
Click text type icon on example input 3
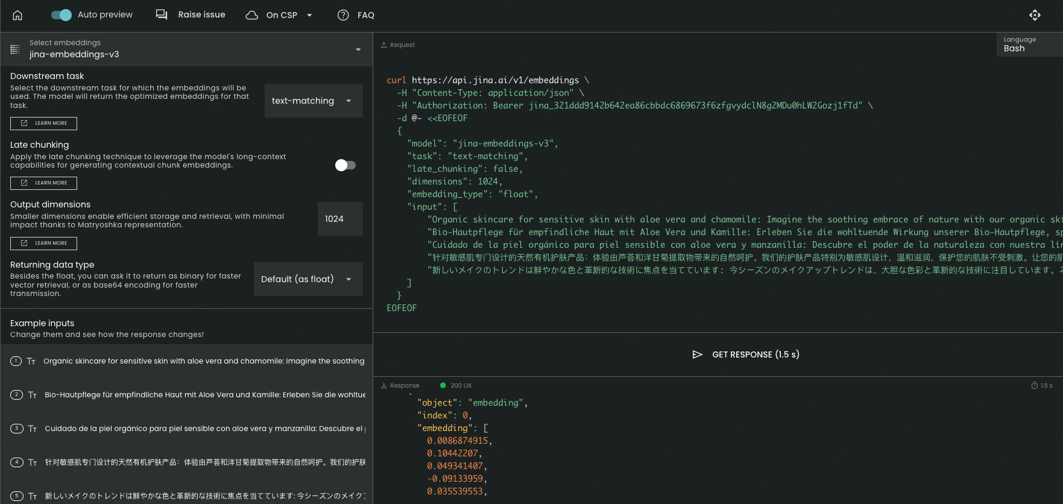[33, 429]
